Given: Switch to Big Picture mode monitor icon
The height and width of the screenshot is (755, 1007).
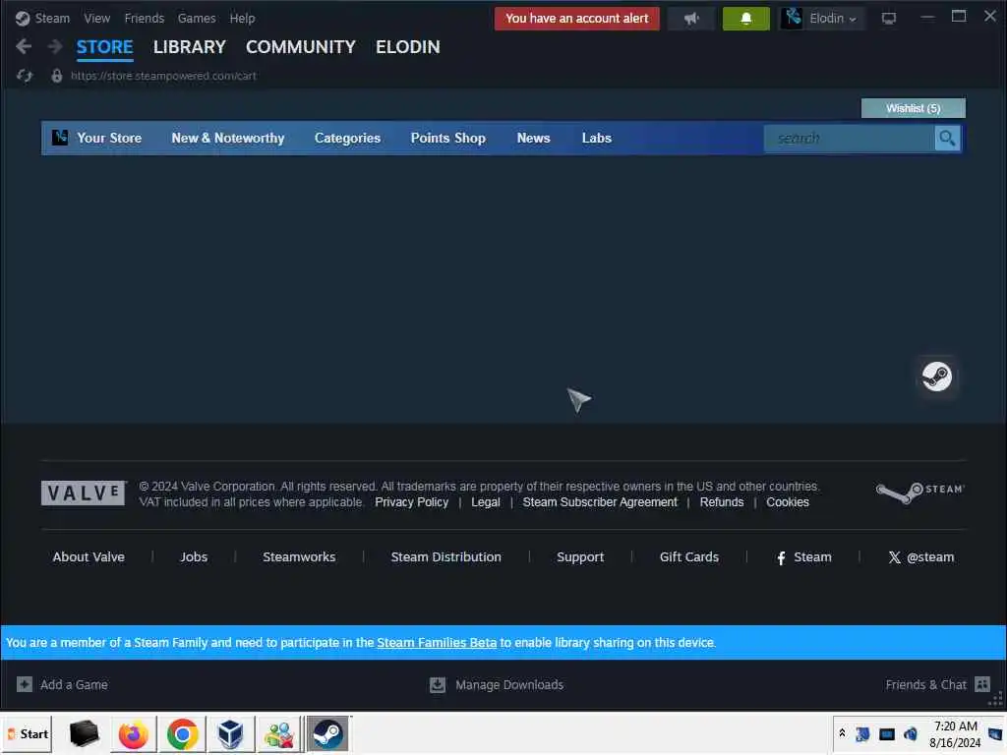Looking at the screenshot, I should tap(888, 18).
